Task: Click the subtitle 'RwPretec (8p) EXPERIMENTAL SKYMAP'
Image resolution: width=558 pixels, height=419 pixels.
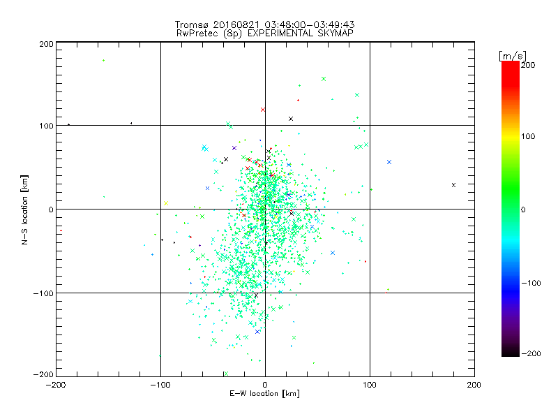Action: (x=264, y=34)
